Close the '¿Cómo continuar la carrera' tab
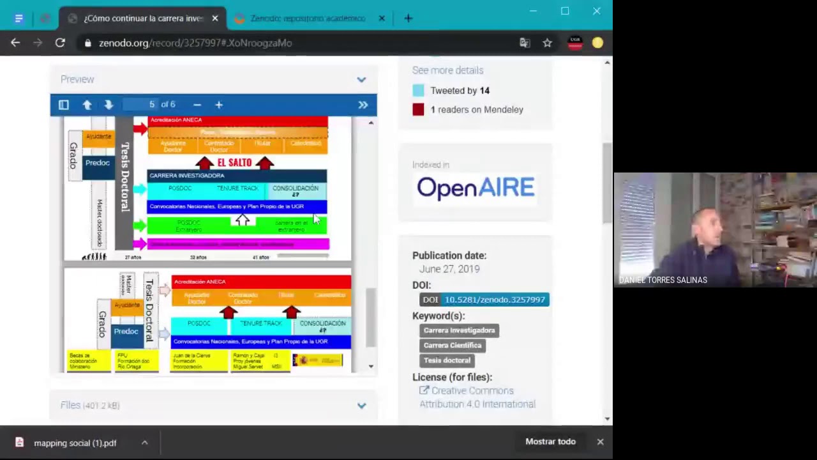Viewport: 817px width, 460px height. (x=215, y=18)
